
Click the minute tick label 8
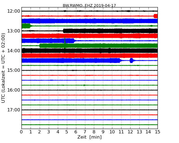94,132
